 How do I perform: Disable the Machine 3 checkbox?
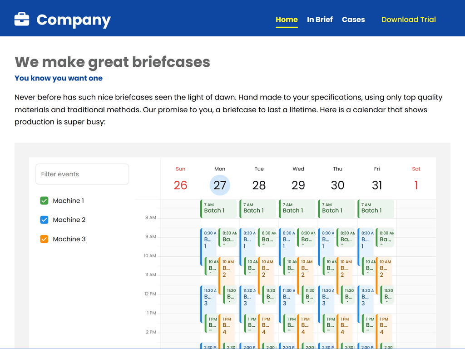click(x=44, y=239)
